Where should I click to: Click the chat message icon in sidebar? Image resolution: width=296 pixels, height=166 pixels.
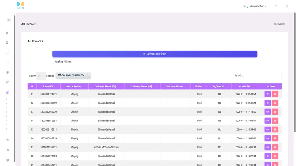tap(7, 82)
